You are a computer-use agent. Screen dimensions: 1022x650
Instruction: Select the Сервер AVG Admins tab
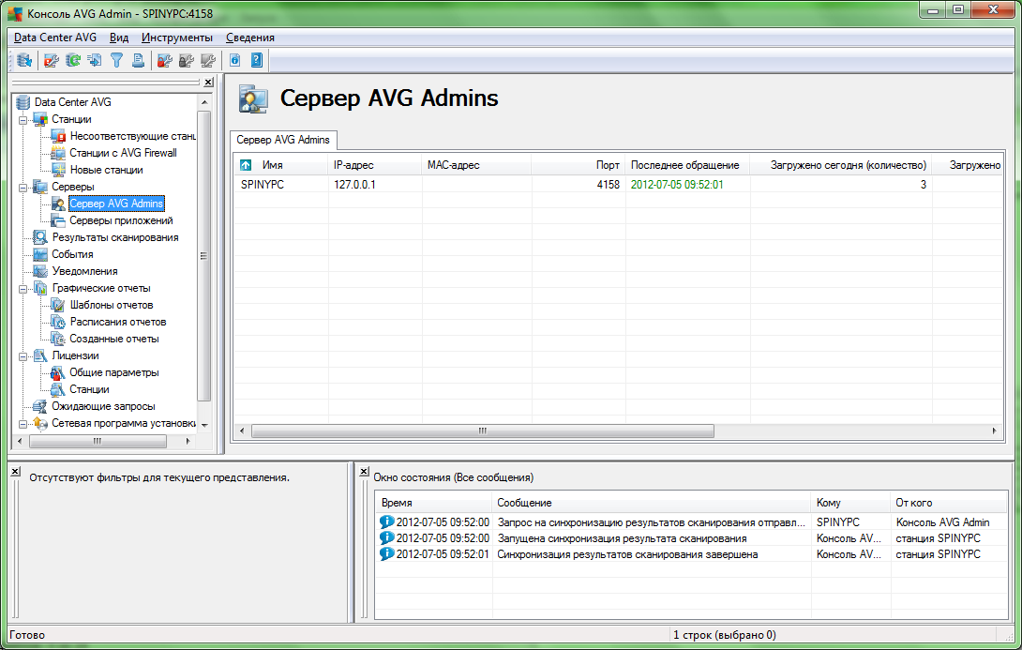[x=283, y=140]
